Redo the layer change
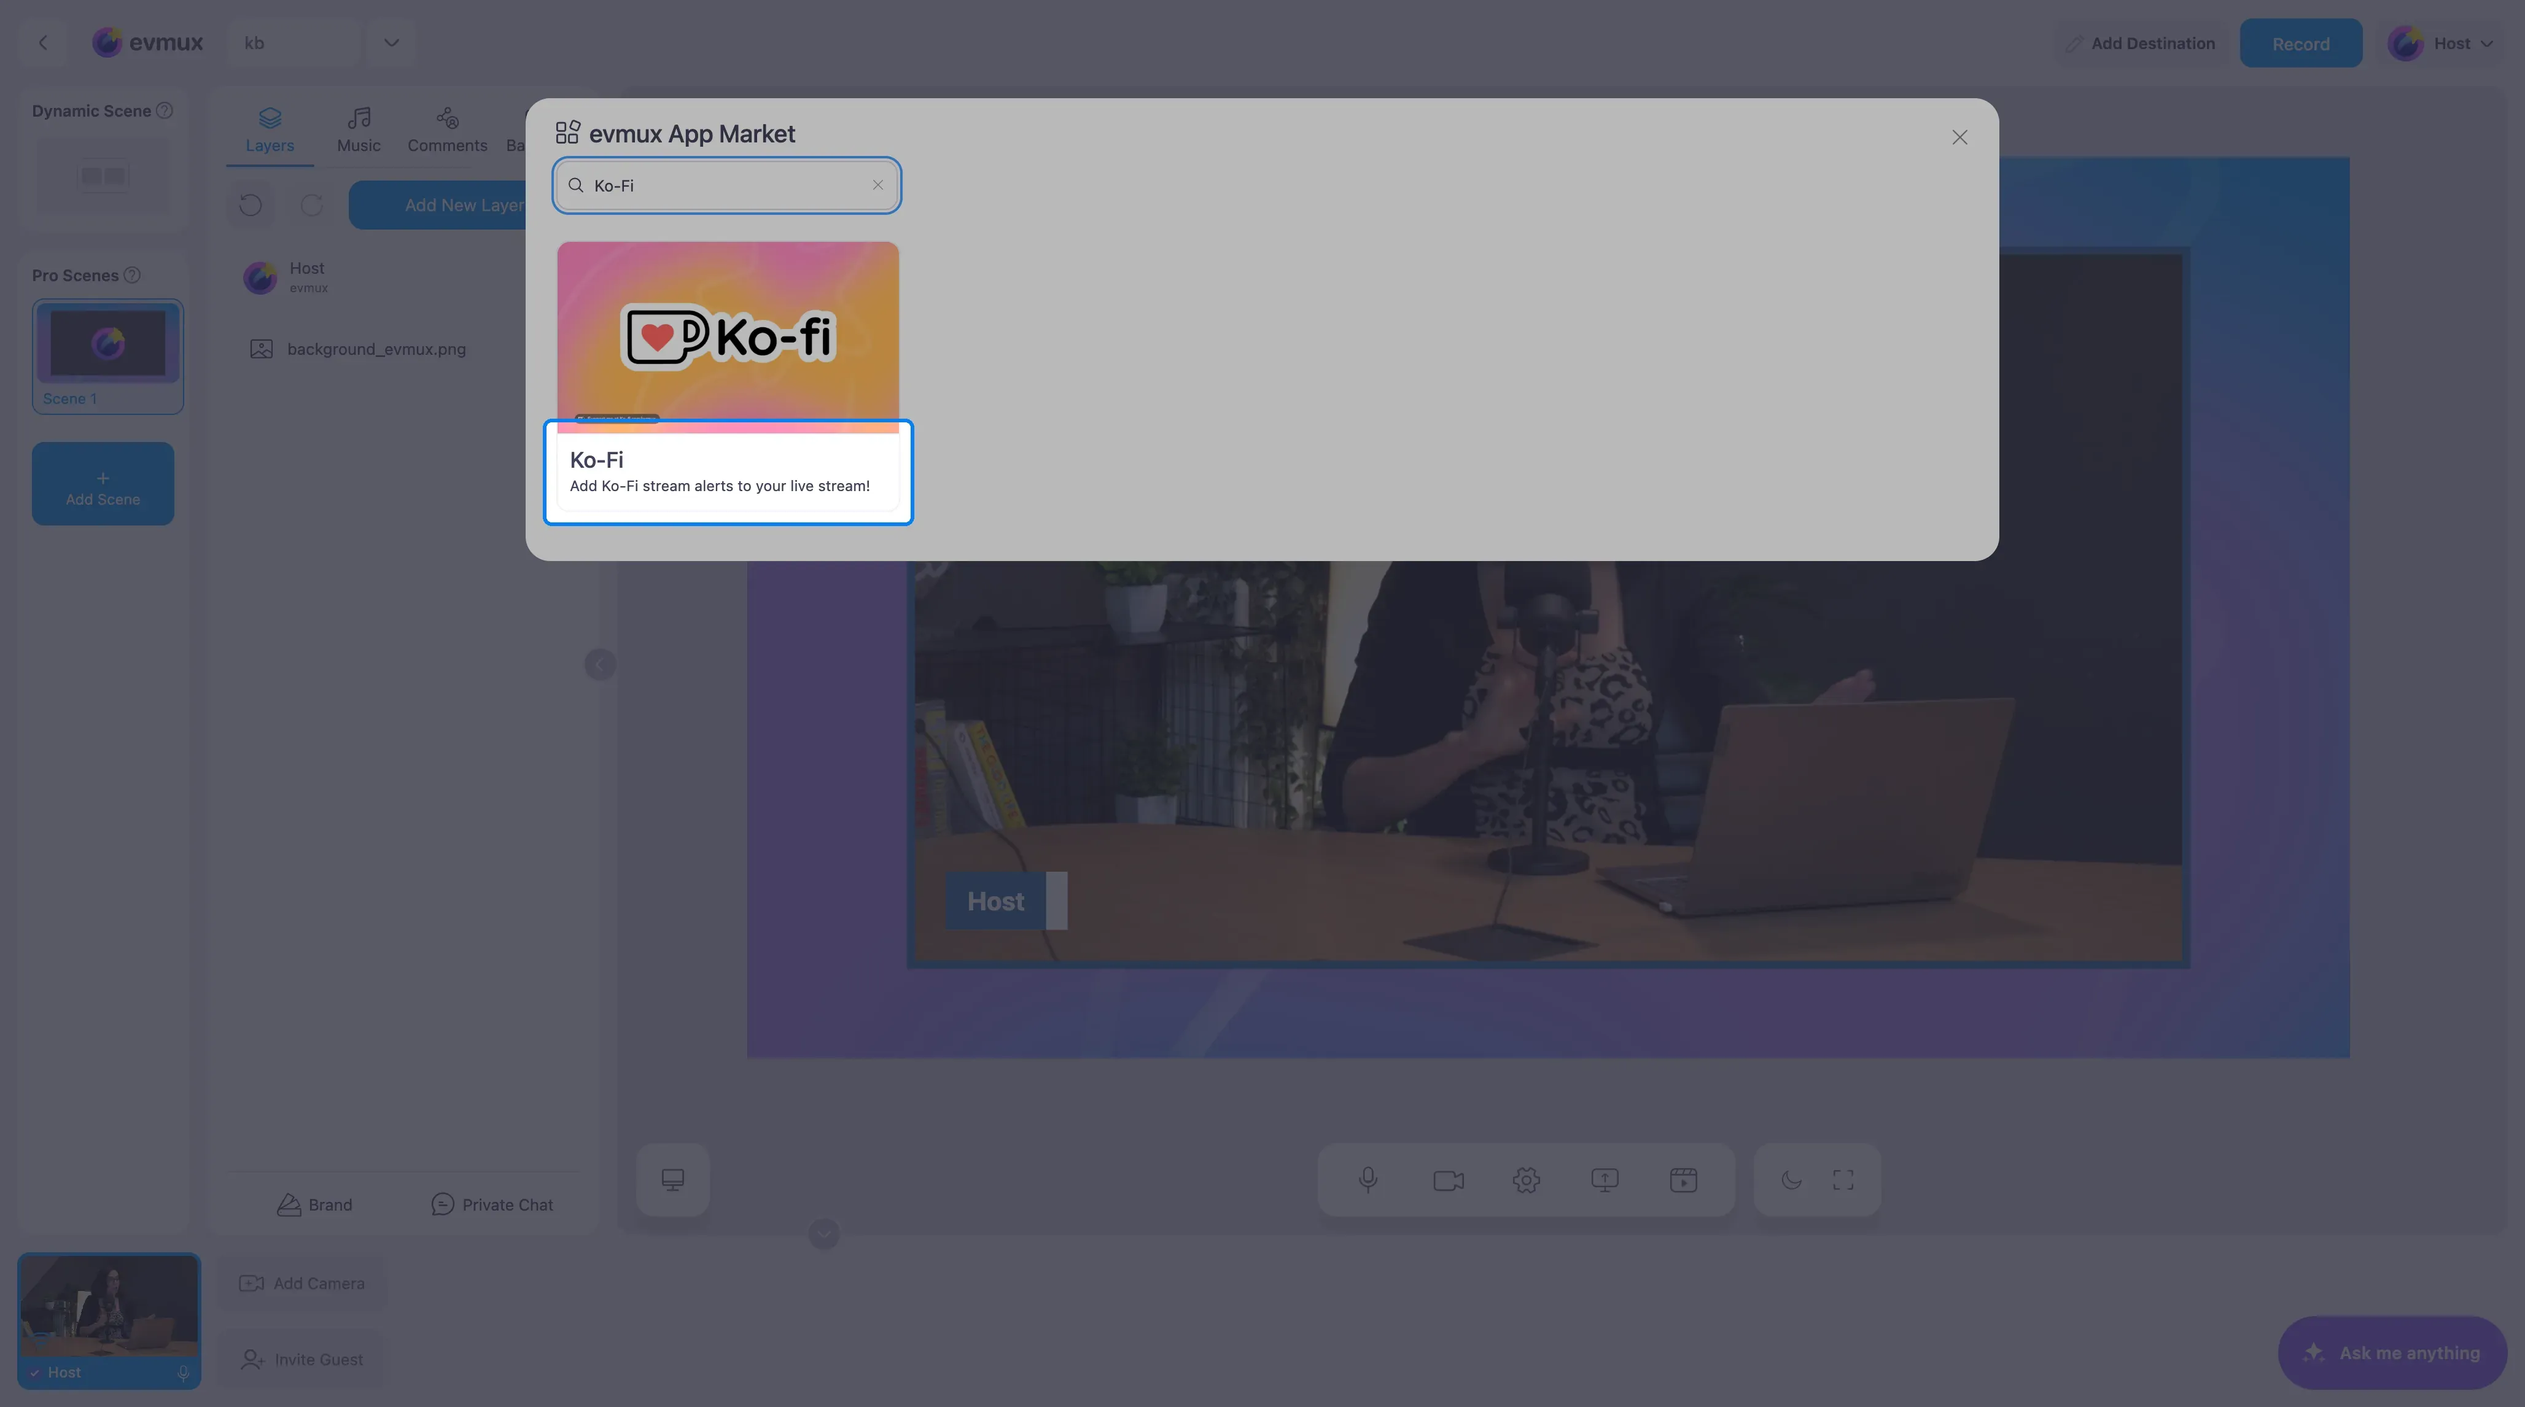Image resolution: width=2525 pixels, height=1407 pixels. [312, 205]
